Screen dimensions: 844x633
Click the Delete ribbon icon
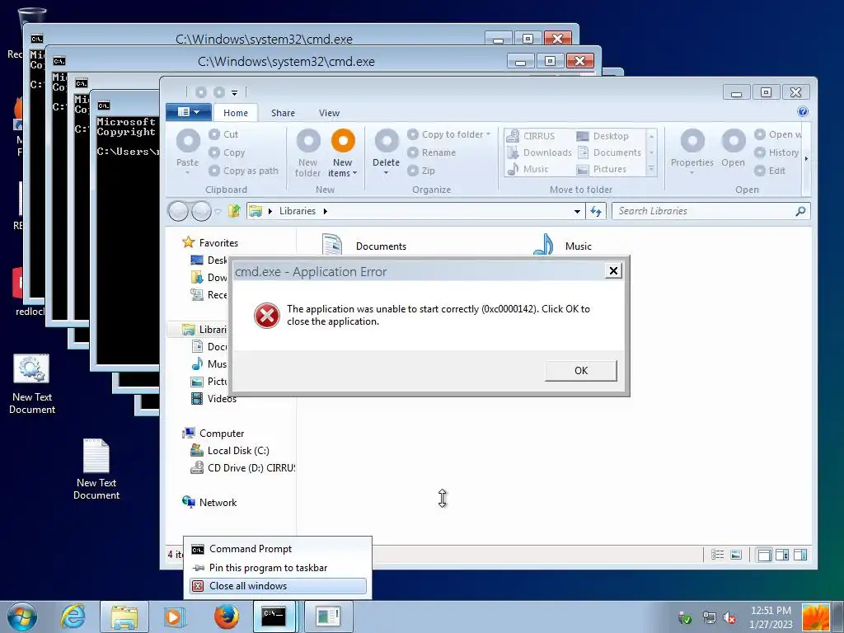point(387,141)
